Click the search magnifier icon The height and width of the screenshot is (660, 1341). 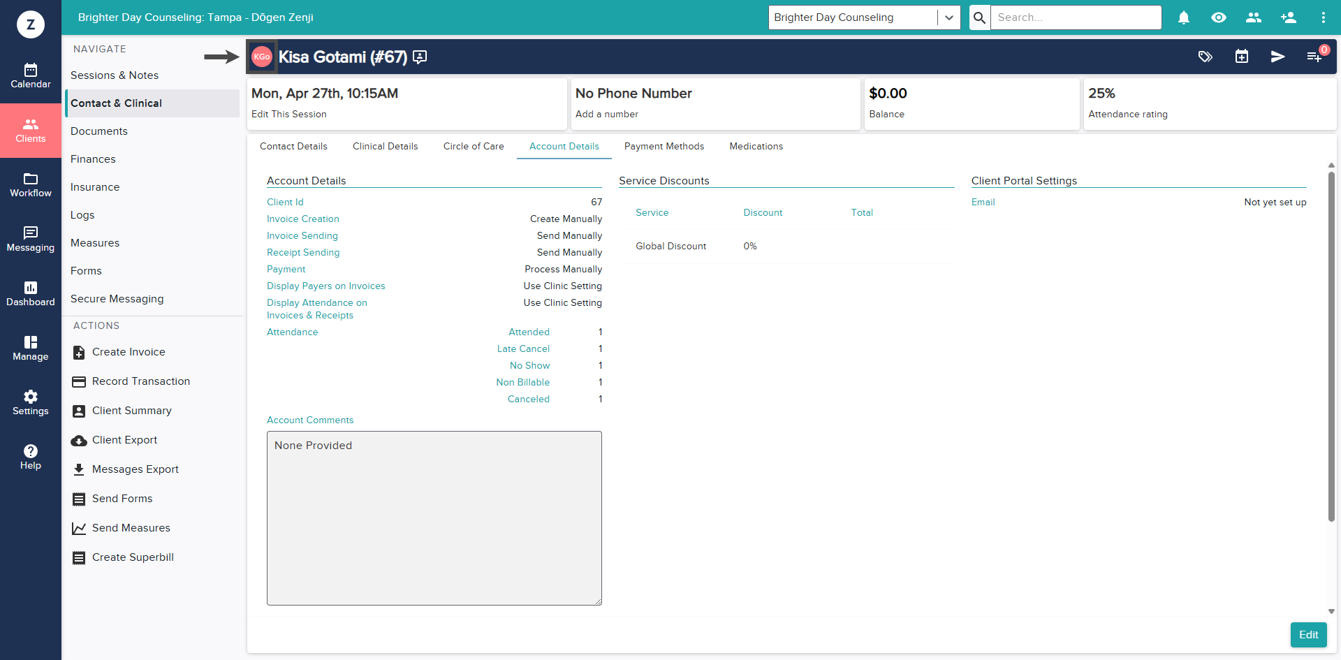[x=980, y=17]
